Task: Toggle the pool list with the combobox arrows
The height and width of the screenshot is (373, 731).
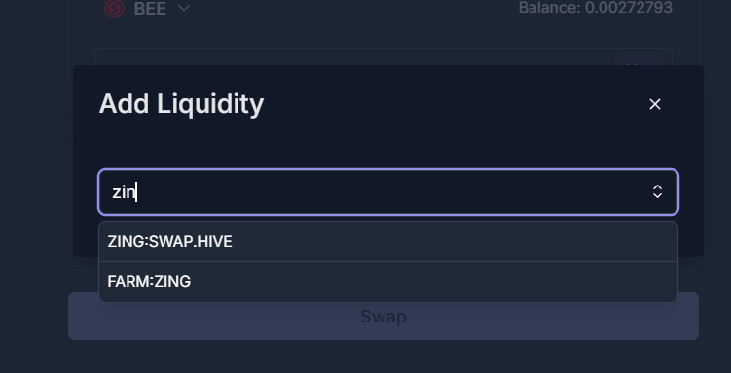Action: pos(657,191)
